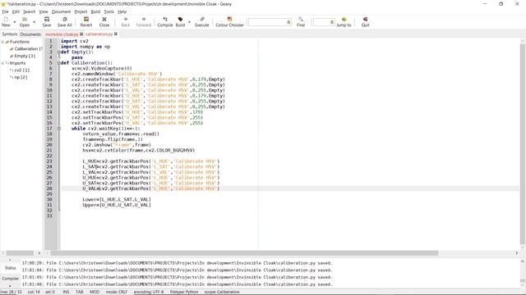Save All open files

pyautogui.click(x=65, y=22)
